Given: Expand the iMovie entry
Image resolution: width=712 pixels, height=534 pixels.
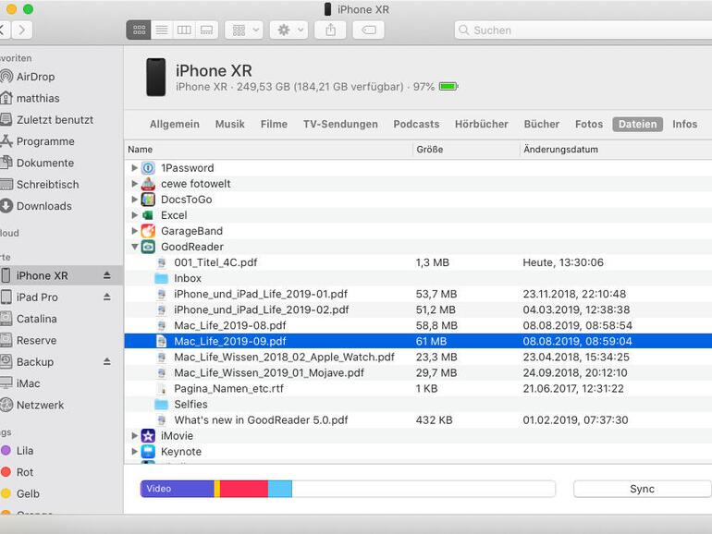Looking at the screenshot, I should pos(134,435).
